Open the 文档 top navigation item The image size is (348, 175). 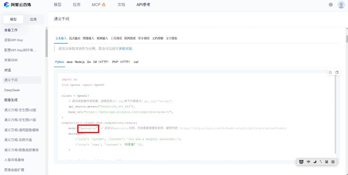(121, 5)
